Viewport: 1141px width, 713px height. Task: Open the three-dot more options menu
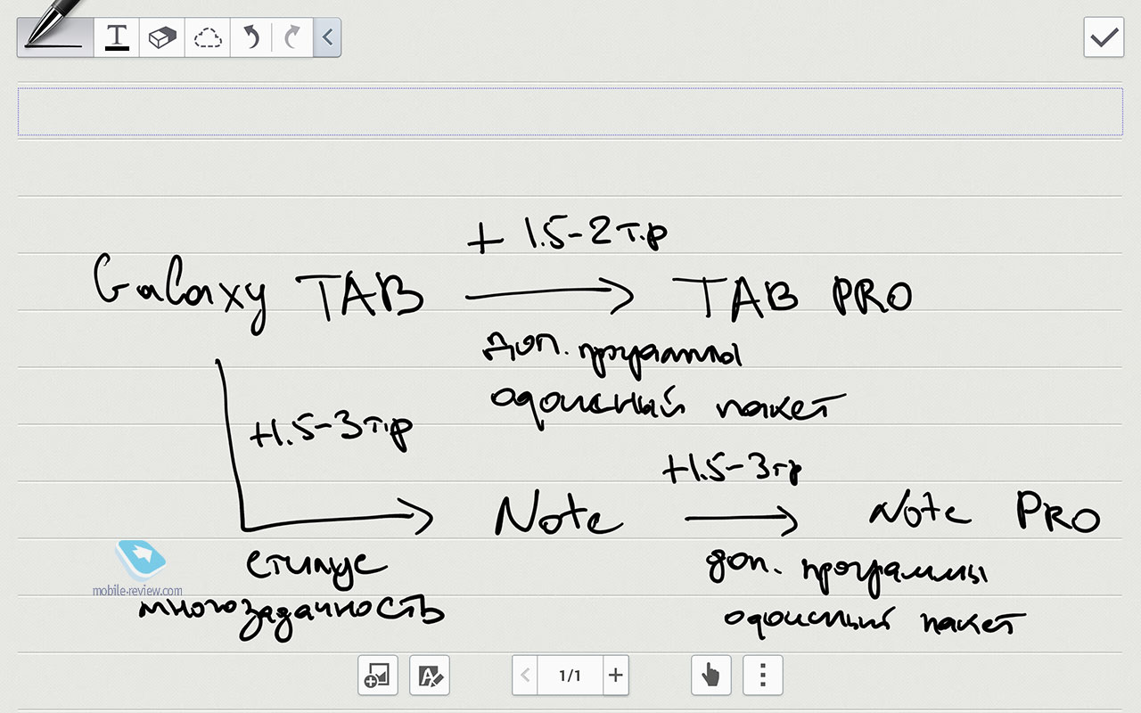click(x=763, y=676)
